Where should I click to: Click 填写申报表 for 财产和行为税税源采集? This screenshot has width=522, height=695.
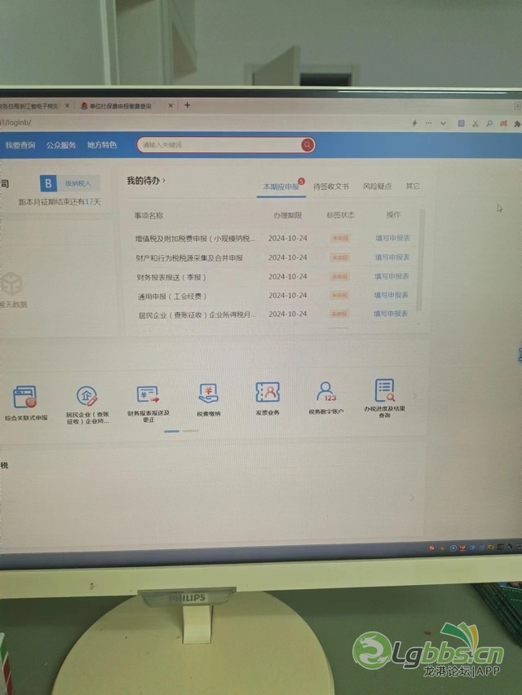click(x=392, y=257)
